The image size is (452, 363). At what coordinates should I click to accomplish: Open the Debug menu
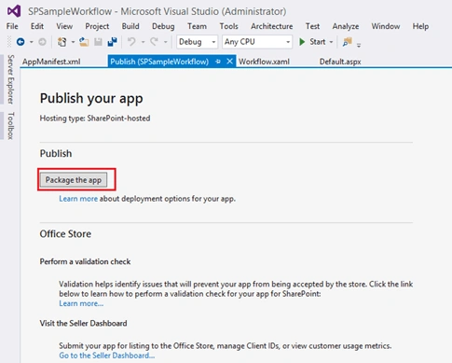coord(163,26)
